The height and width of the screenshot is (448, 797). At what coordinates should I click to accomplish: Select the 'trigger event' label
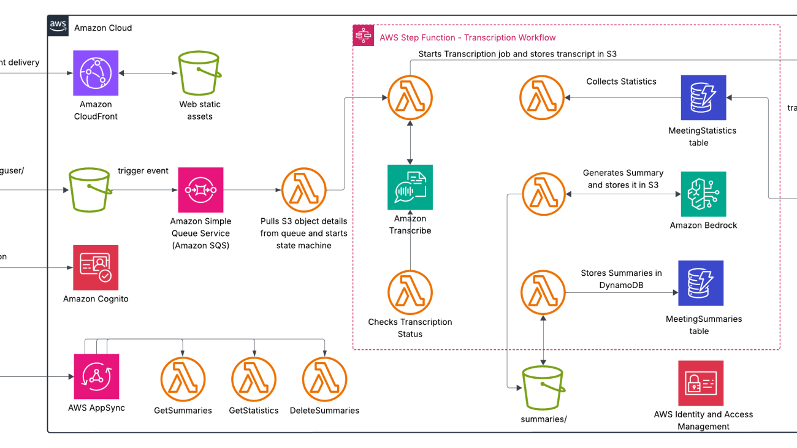click(x=143, y=171)
